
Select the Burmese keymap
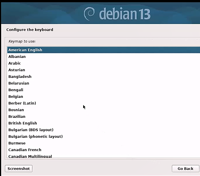[x=17, y=143]
